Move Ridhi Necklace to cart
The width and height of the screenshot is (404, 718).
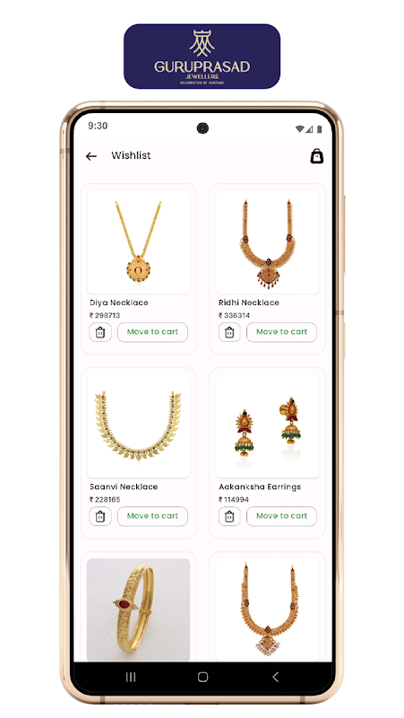pos(281,332)
